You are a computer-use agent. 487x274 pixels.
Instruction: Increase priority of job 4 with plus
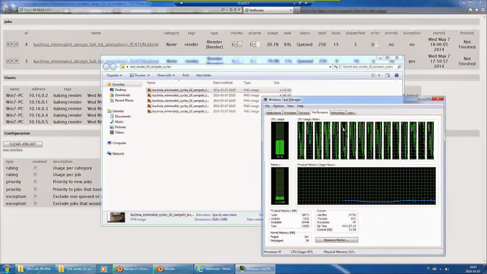(x=254, y=44)
